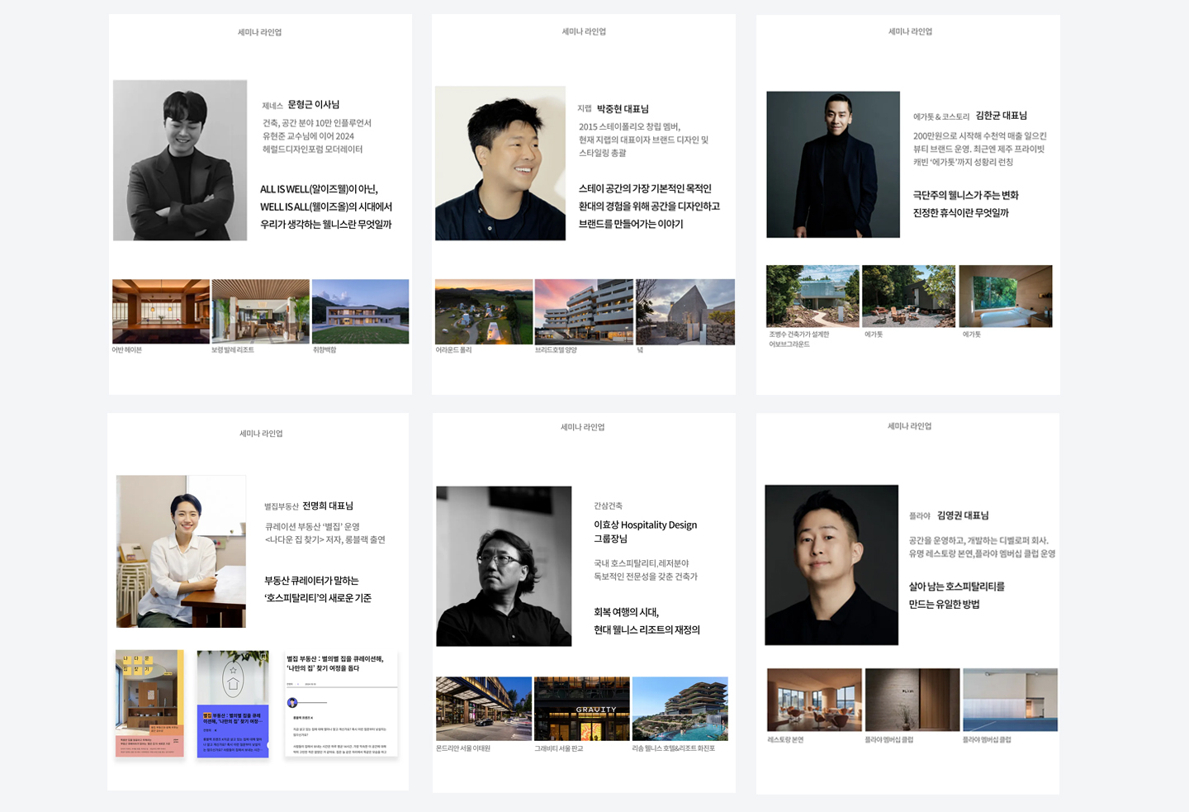1189x812 pixels.
Task: Open the 리솜 웰니스 호텔&리조트 화진포 image
Action: 680,709
